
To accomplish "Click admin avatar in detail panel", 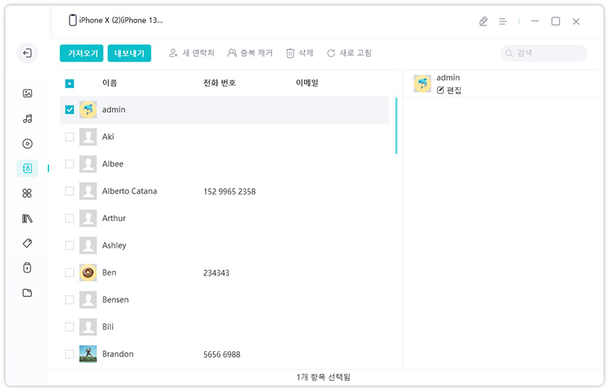I will pos(422,84).
